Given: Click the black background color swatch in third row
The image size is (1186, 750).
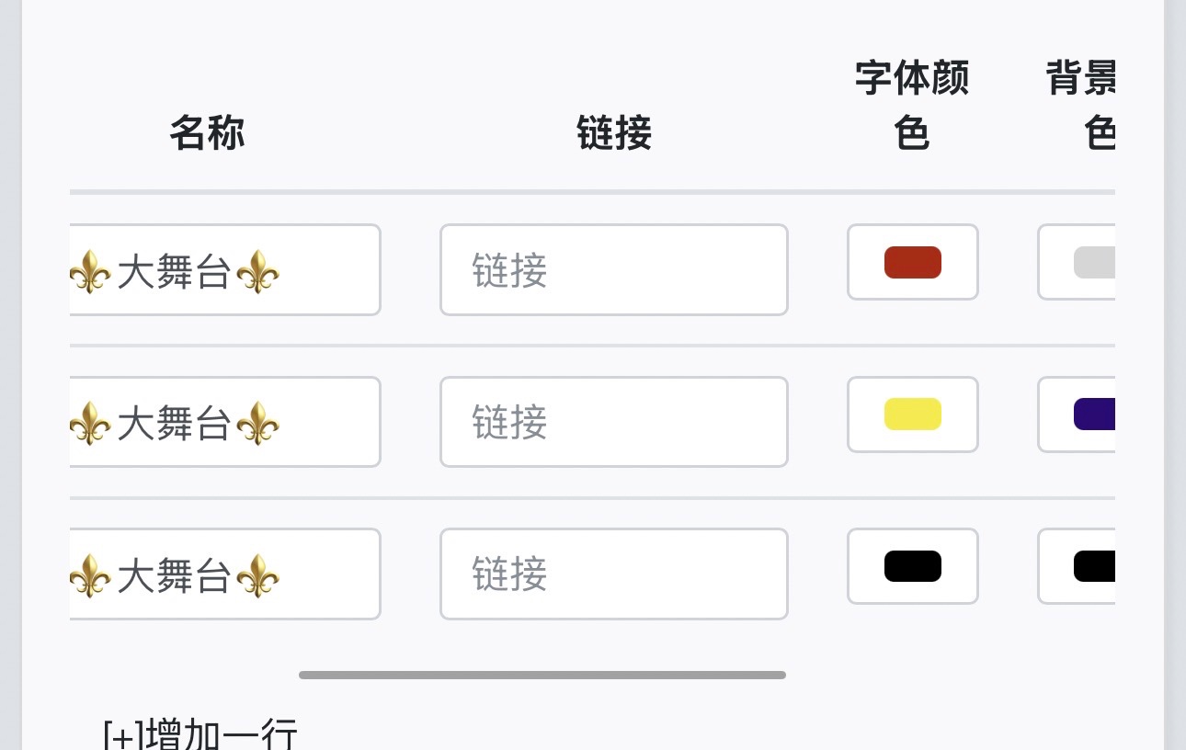Looking at the screenshot, I should [1094, 566].
